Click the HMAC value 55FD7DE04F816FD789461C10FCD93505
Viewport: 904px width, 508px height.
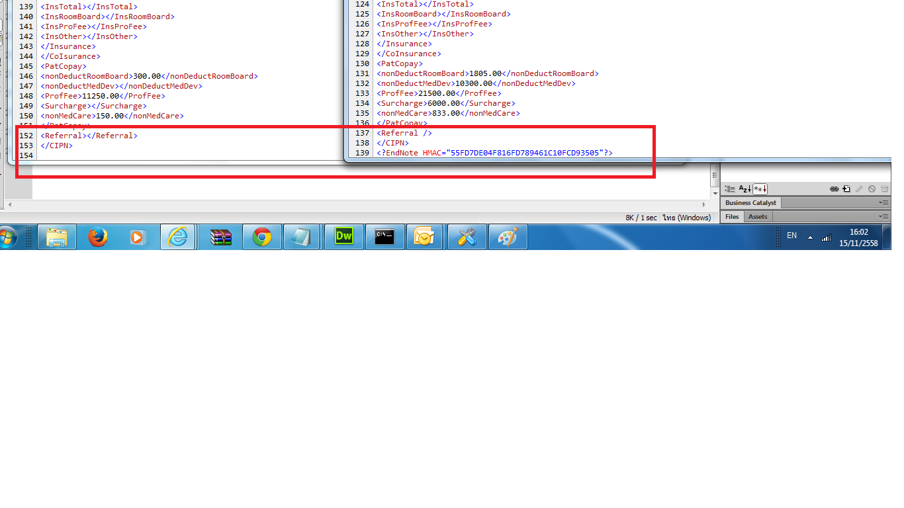coord(523,153)
